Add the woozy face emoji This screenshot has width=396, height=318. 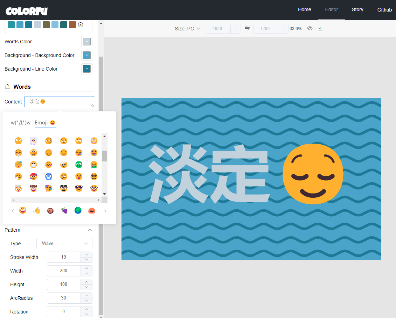64,176
